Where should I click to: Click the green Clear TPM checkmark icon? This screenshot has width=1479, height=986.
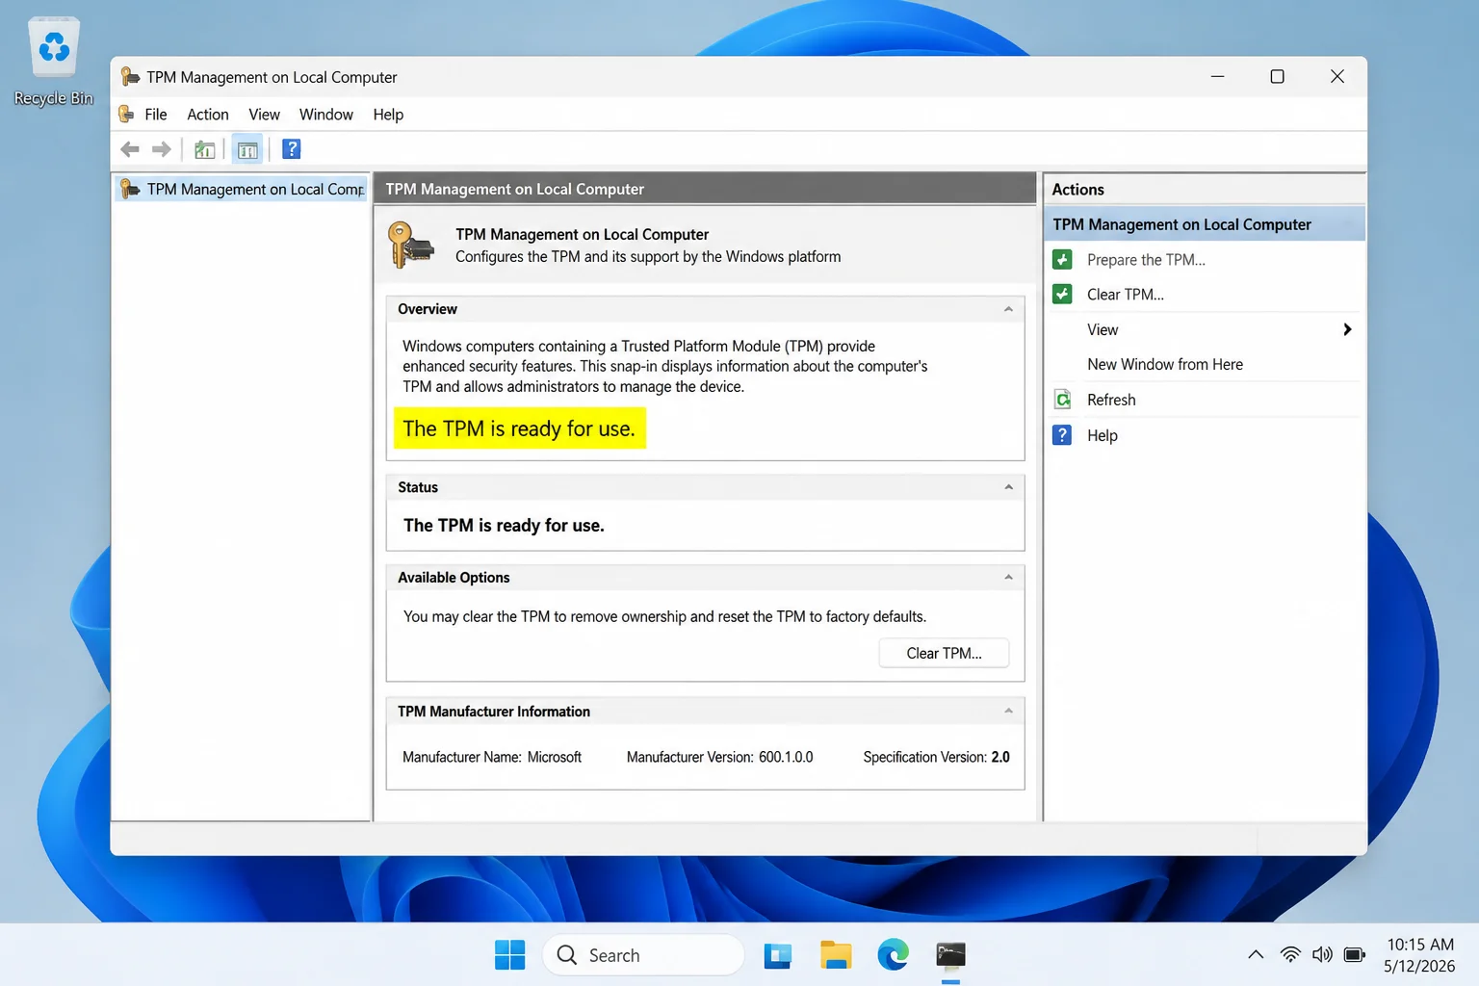1062,294
